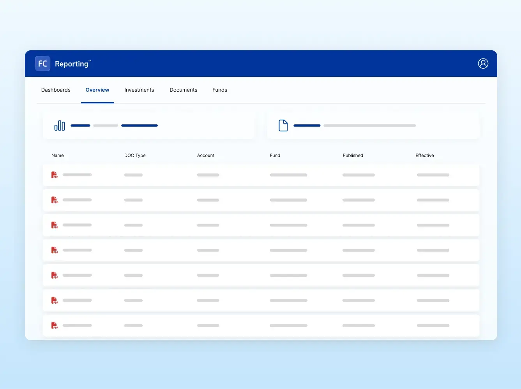
Task: Open the third row's PDF icon
Action: point(55,225)
